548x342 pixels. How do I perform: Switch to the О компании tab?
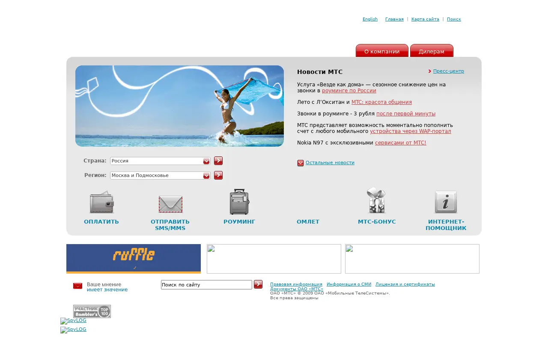[x=382, y=51]
